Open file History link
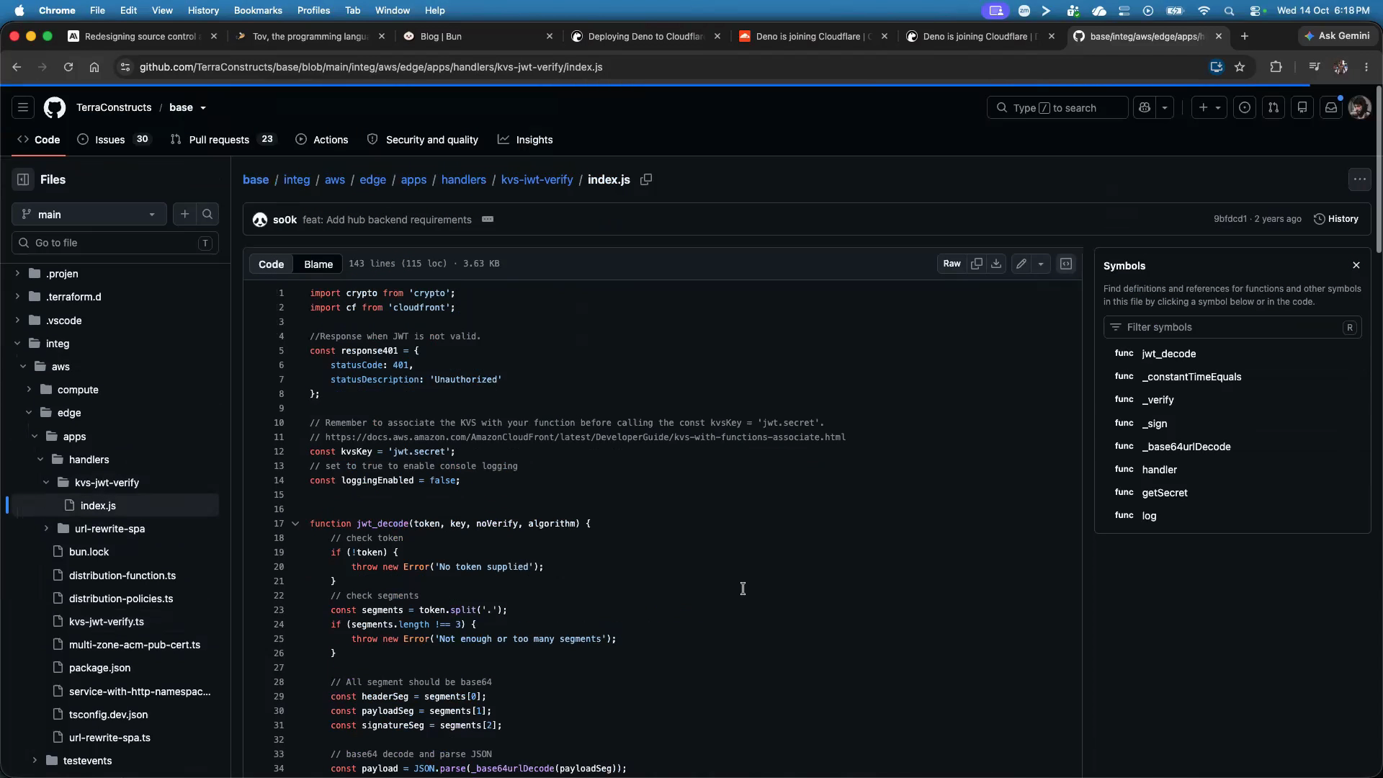 click(1336, 219)
